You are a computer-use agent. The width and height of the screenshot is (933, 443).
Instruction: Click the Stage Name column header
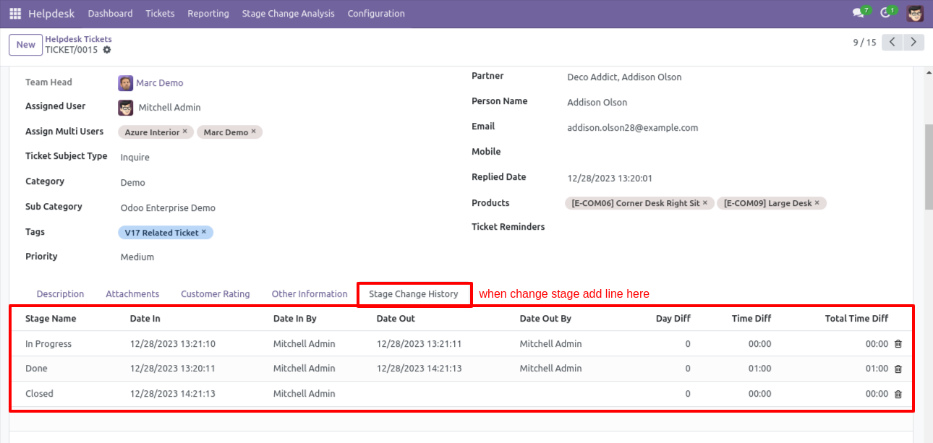click(x=51, y=319)
